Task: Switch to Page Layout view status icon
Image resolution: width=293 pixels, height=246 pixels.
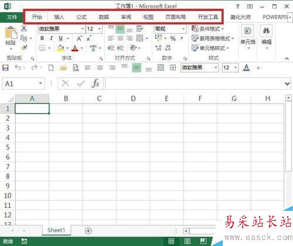Action: tap(187, 241)
